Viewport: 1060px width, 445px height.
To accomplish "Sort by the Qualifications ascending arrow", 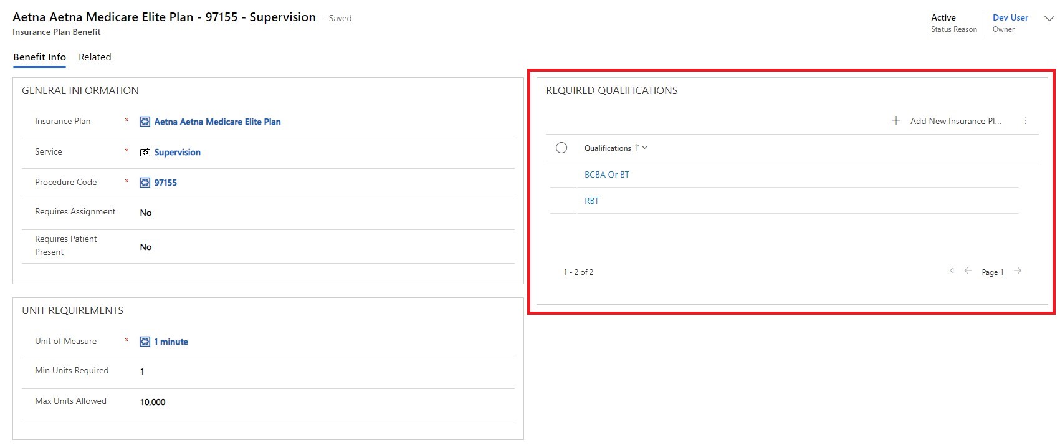I will click(637, 148).
